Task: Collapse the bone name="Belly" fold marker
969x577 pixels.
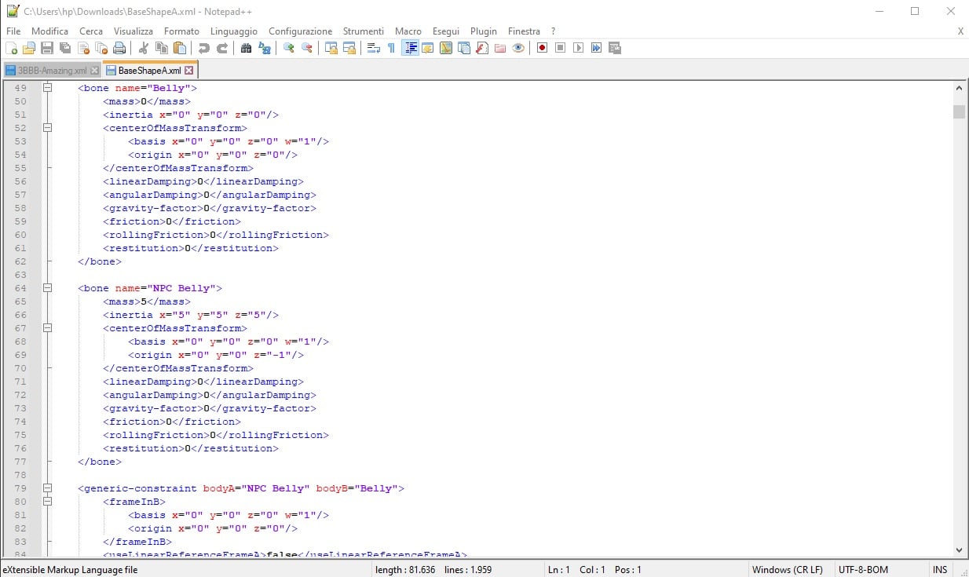Action: 47,88
